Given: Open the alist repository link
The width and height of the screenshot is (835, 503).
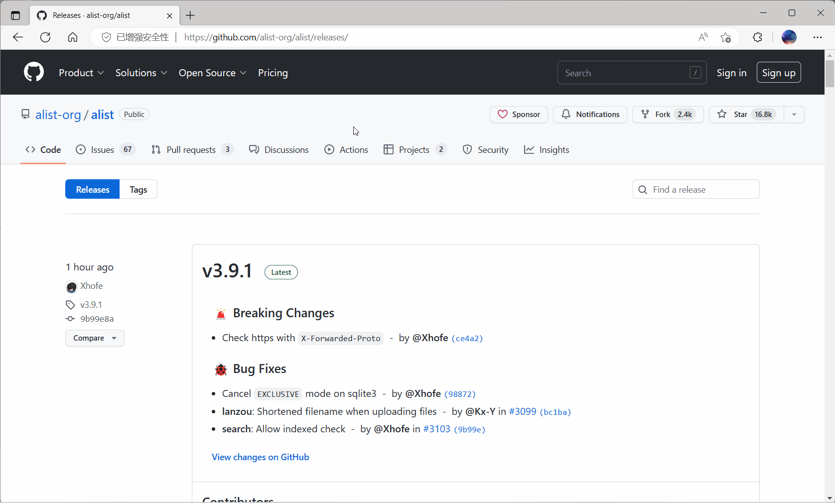Looking at the screenshot, I should [103, 115].
